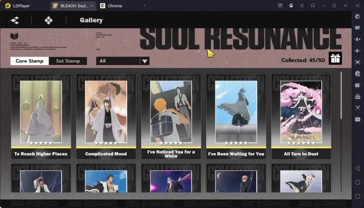This screenshot has height=208, width=364.
Task: Open the book icon under the Gallery header
Action: coord(14,36)
